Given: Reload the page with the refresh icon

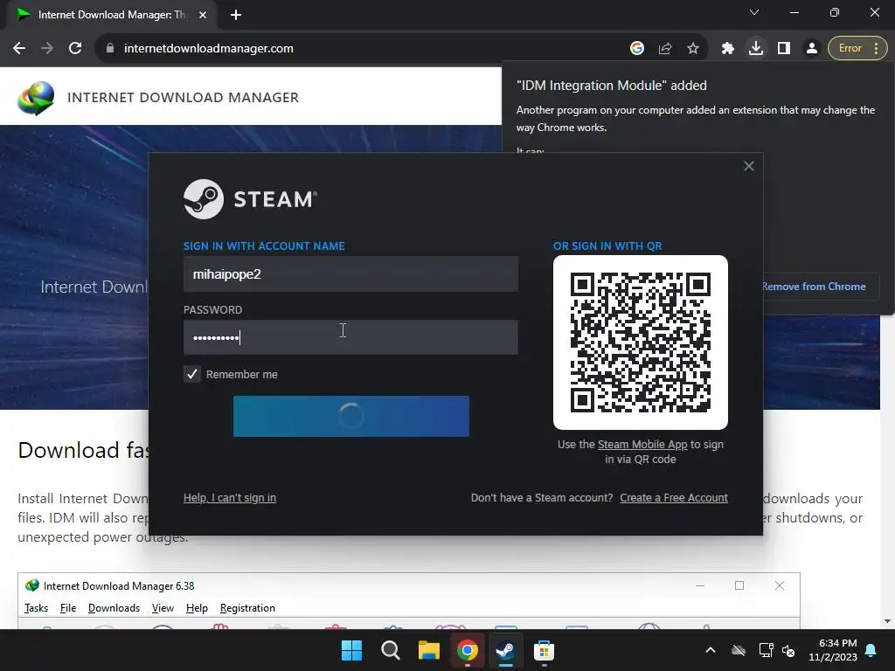Looking at the screenshot, I should 75,49.
